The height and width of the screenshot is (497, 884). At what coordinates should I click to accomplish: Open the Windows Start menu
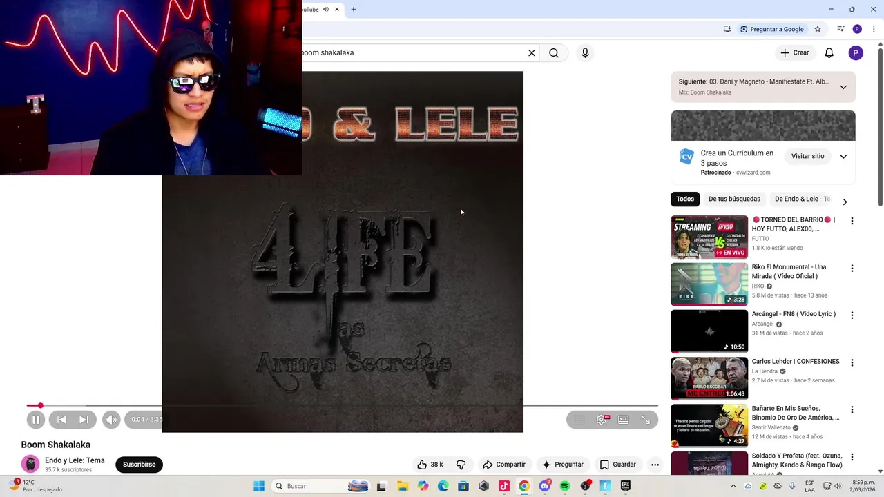pos(259,486)
